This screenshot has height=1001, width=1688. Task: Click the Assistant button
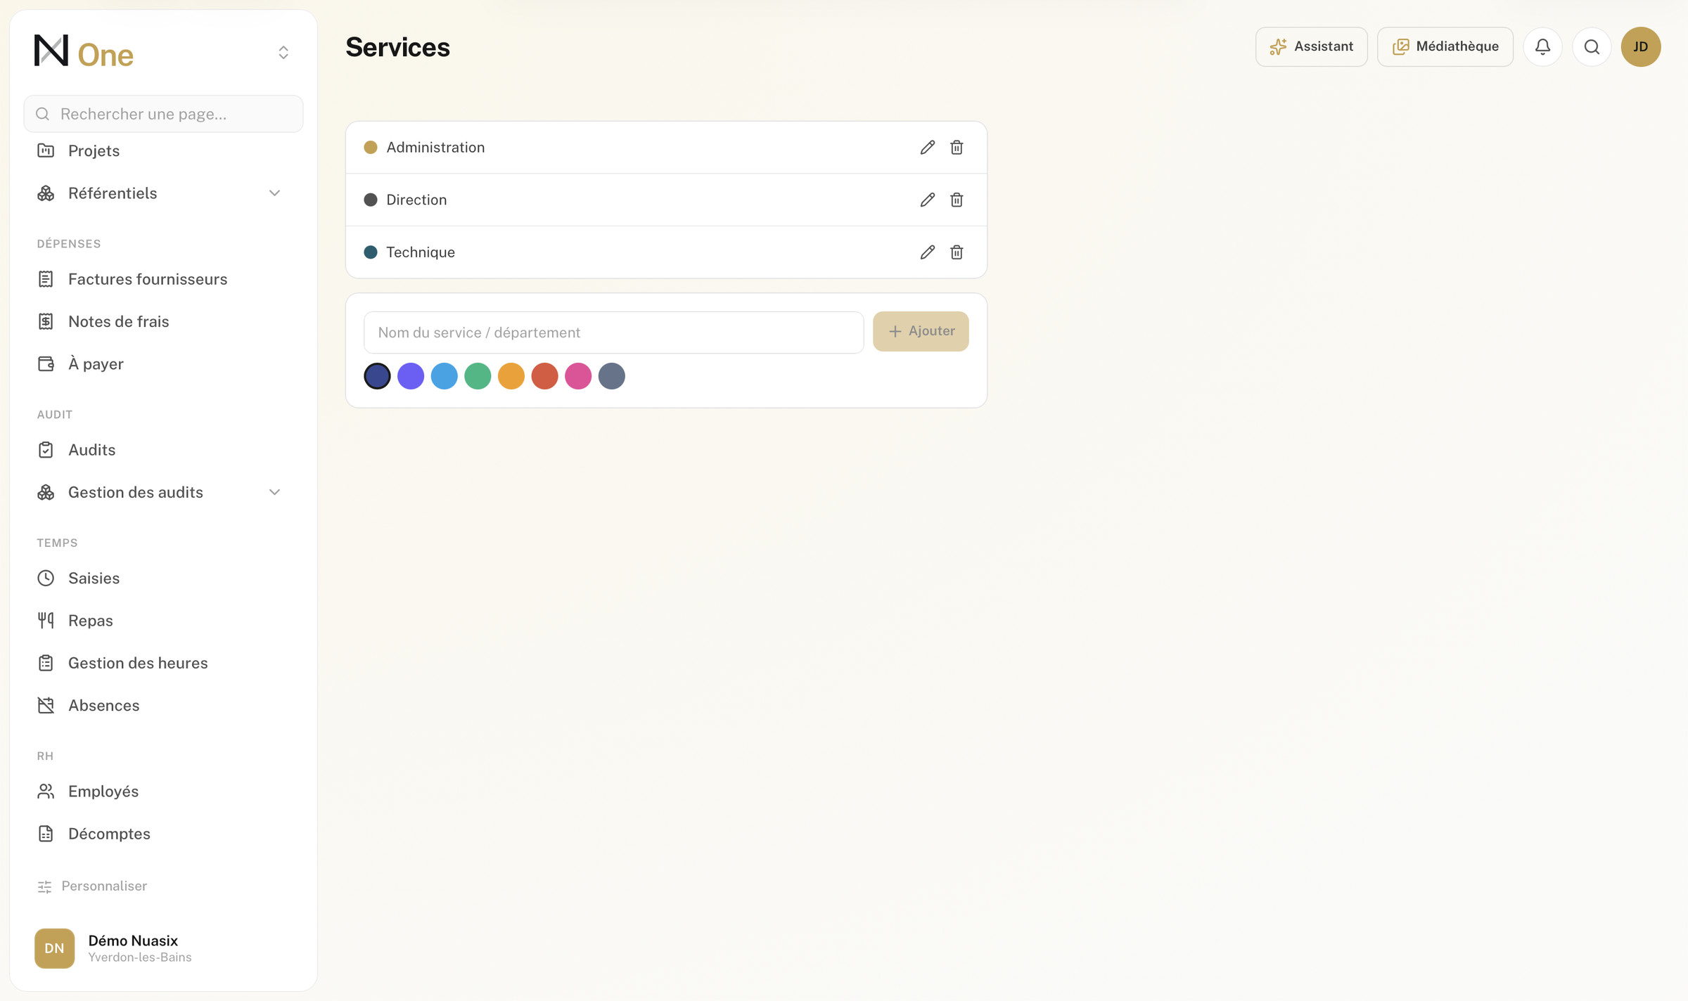coord(1311,46)
